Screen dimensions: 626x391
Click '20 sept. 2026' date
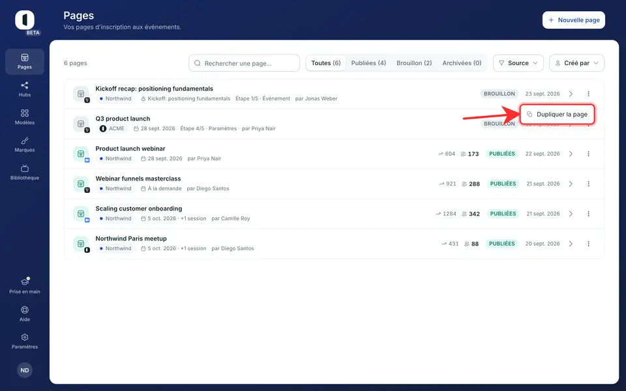pyautogui.click(x=543, y=243)
